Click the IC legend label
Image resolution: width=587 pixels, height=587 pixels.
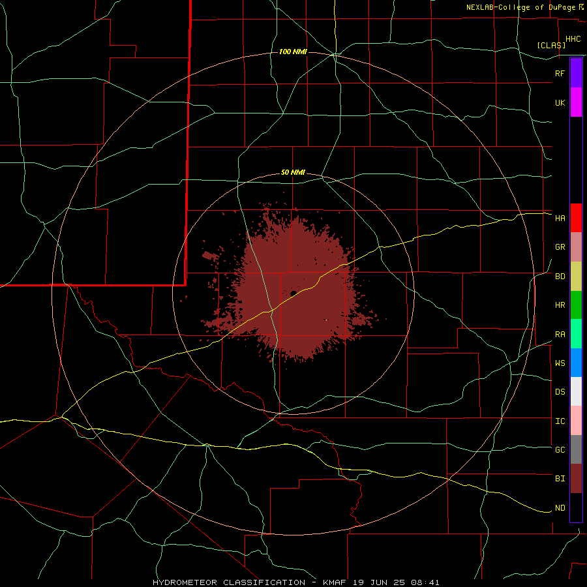[560, 421]
